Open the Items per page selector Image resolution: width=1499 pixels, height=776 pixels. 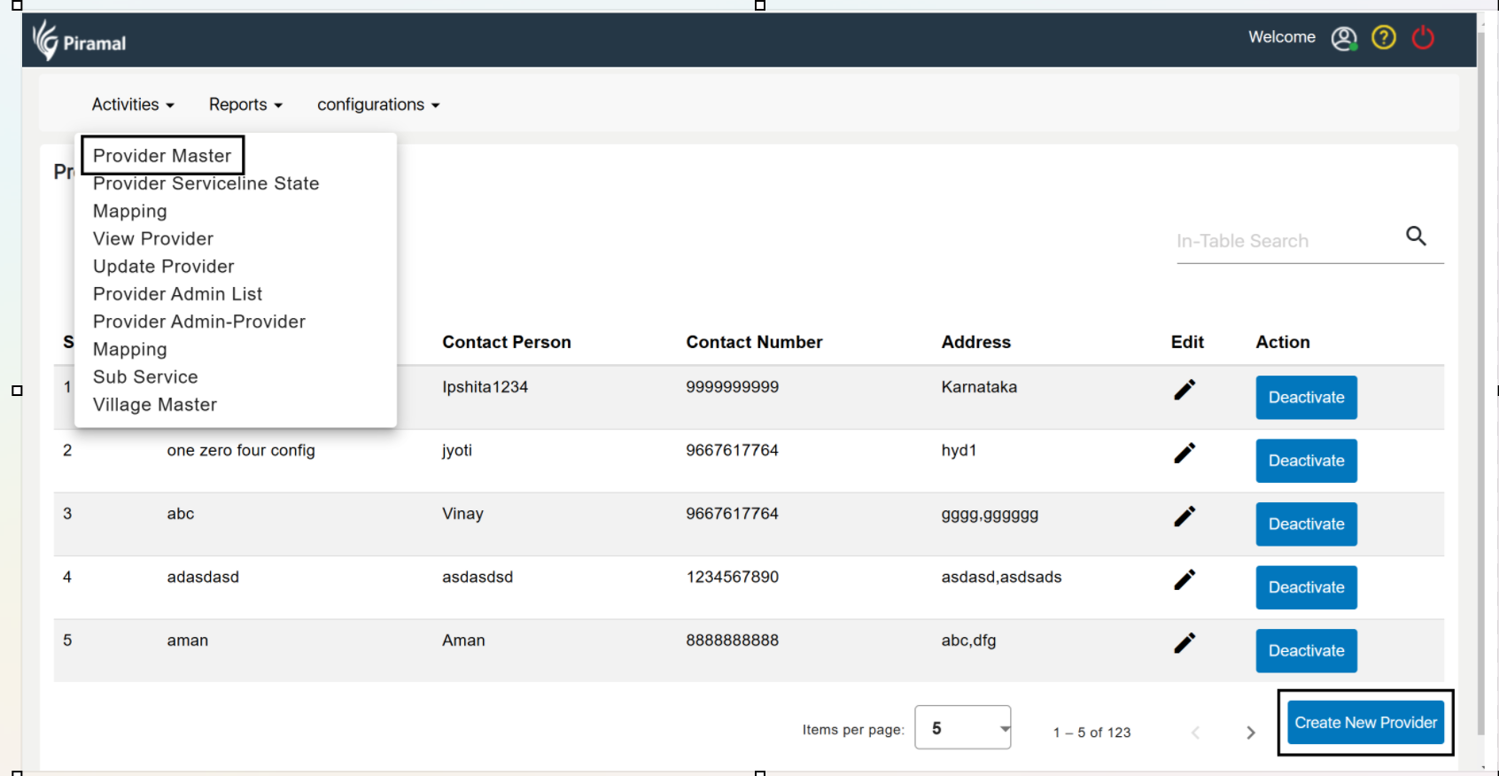963,727
